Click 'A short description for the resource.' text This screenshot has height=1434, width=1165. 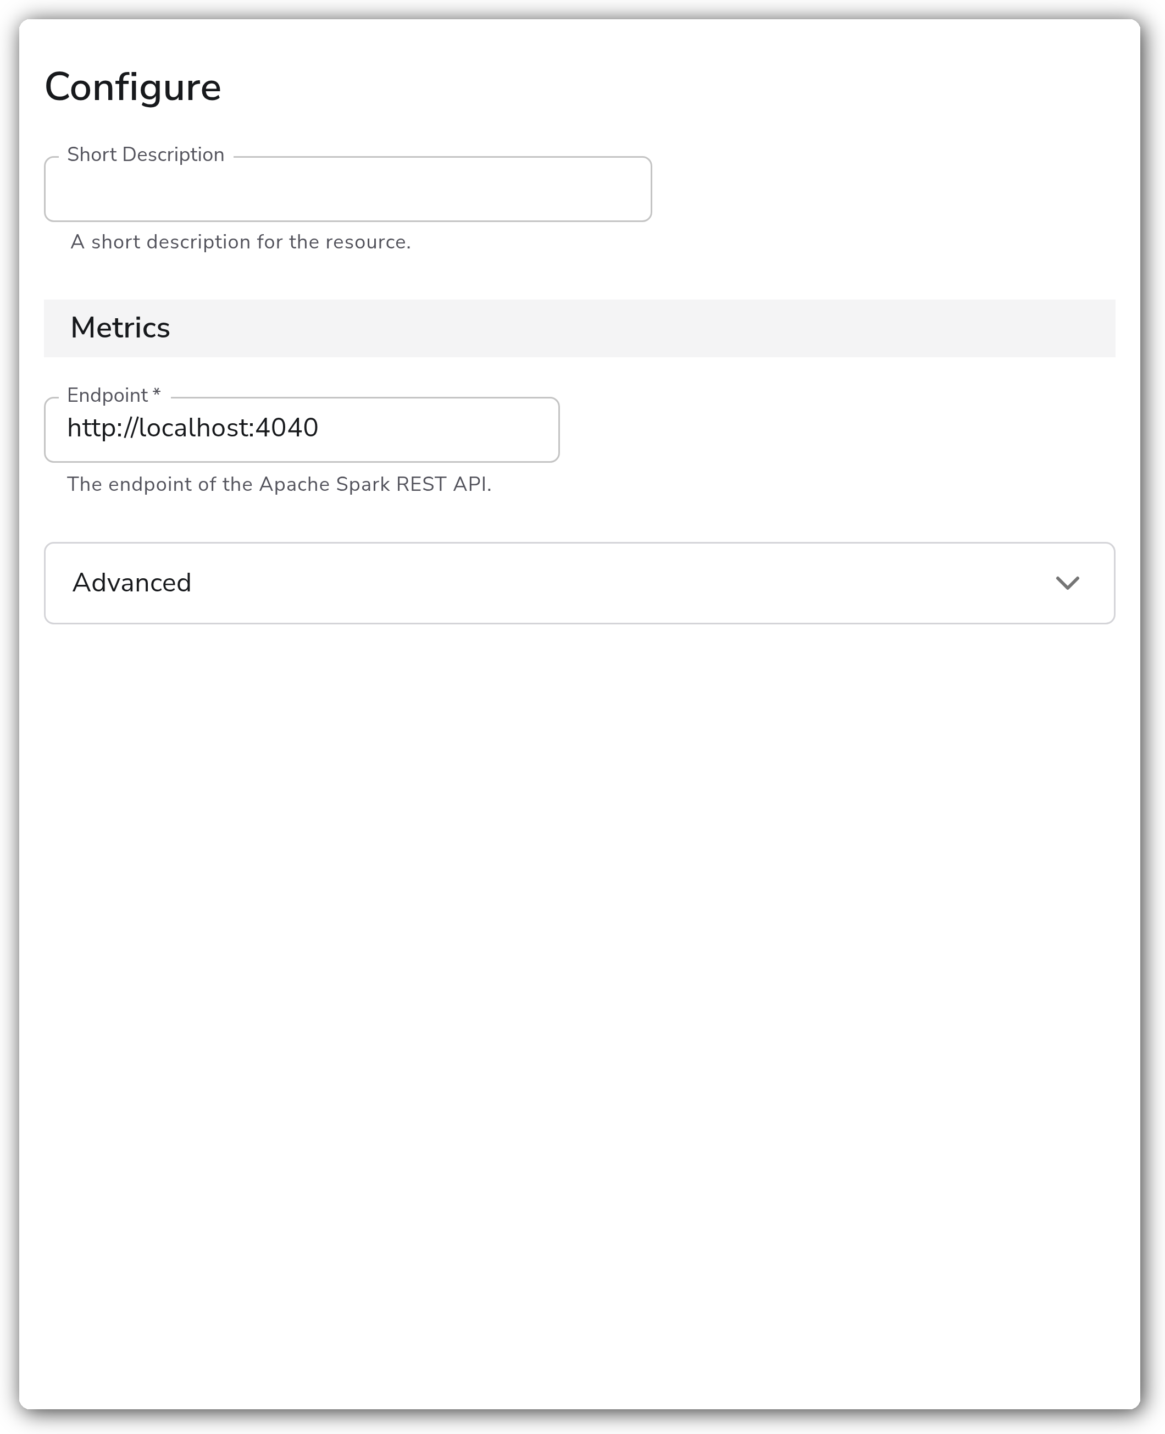point(240,242)
